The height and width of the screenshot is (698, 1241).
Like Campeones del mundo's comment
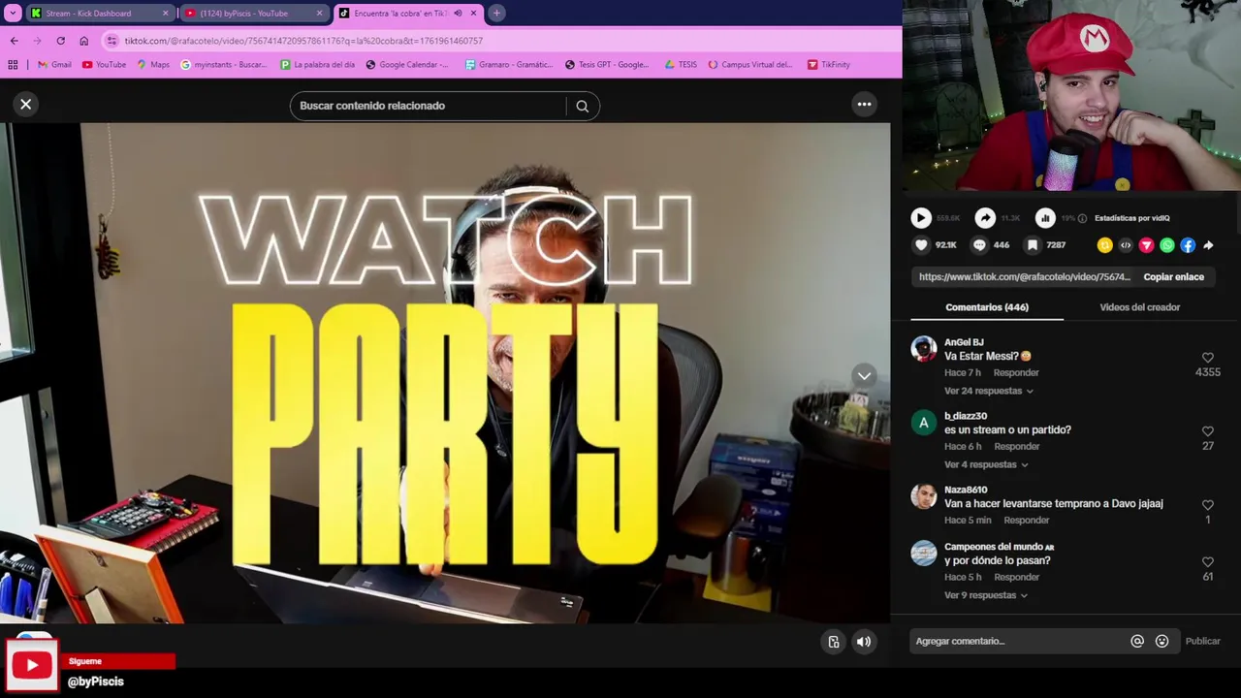point(1208,562)
